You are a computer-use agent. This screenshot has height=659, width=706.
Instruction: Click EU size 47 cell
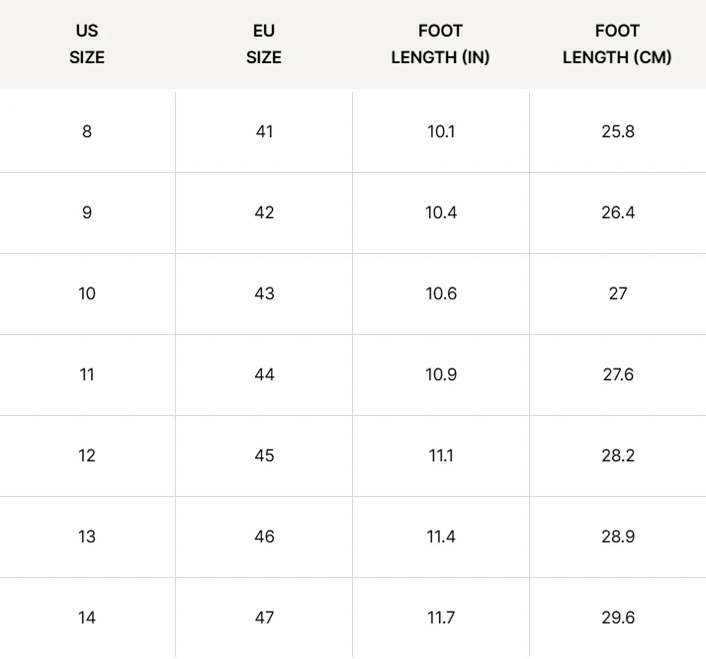(264, 618)
